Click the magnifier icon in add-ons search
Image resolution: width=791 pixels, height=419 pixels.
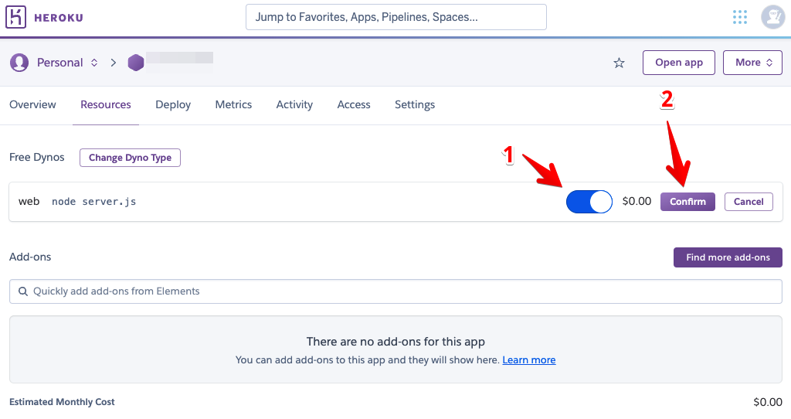22,291
